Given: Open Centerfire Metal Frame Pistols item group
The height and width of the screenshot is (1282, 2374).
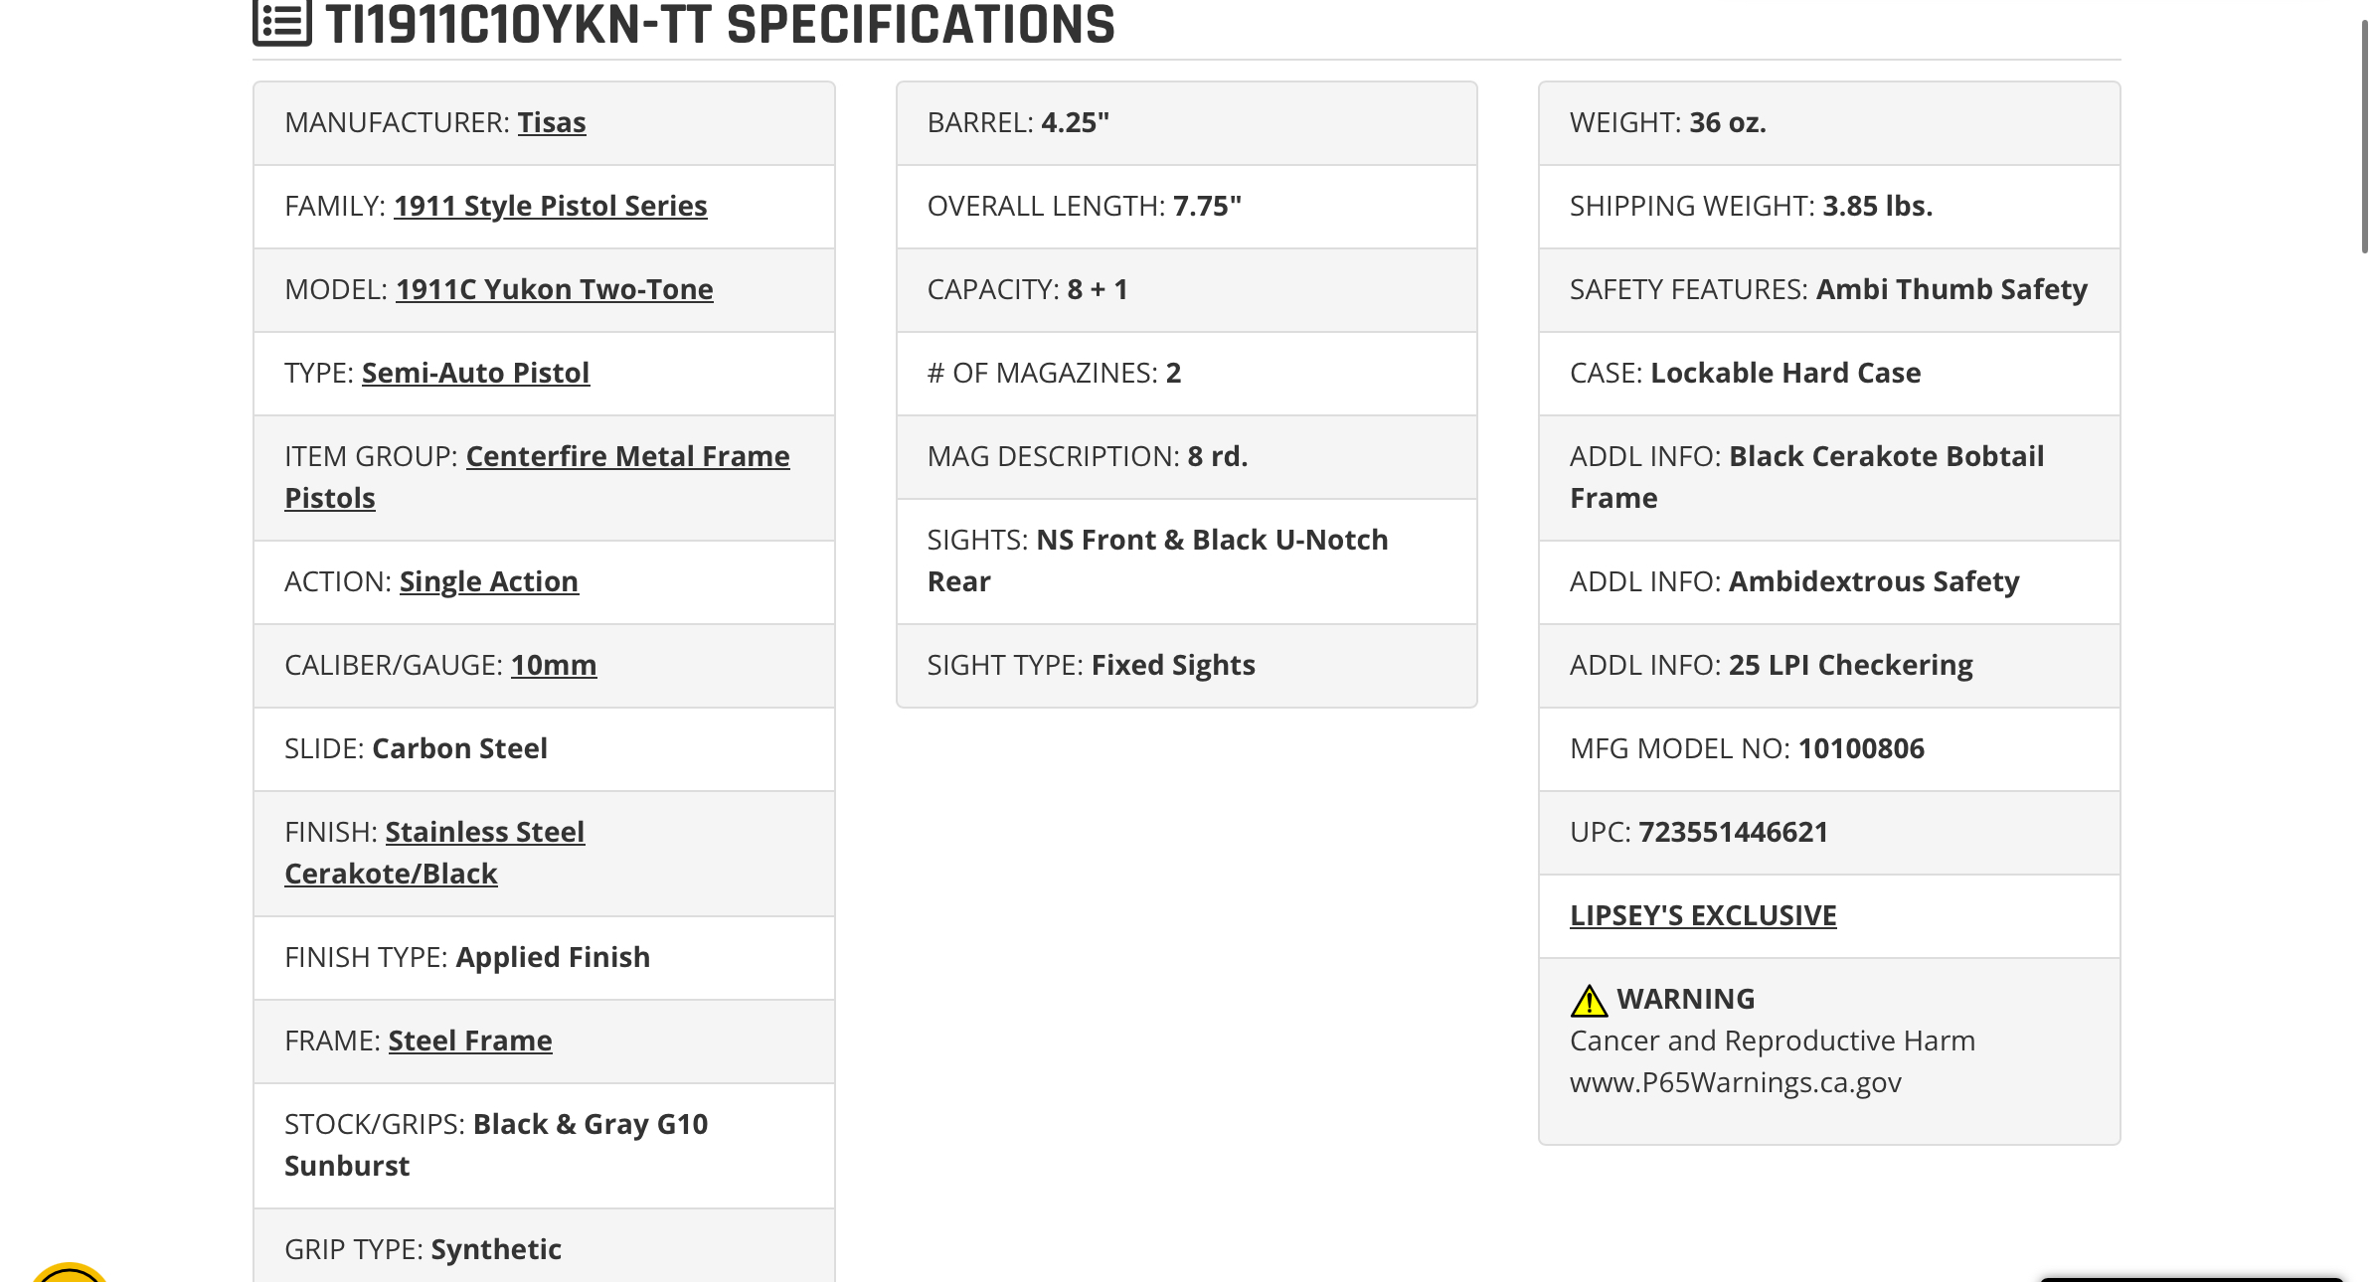Looking at the screenshot, I should pos(537,477).
